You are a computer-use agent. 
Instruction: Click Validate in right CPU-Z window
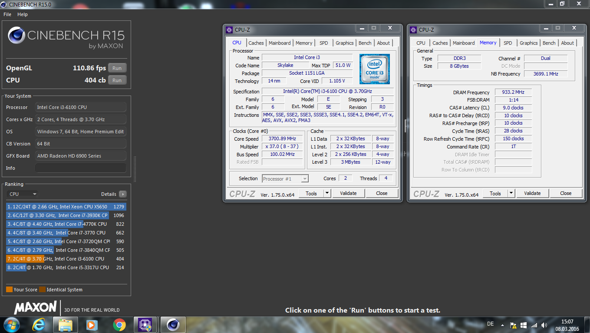pos(532,193)
